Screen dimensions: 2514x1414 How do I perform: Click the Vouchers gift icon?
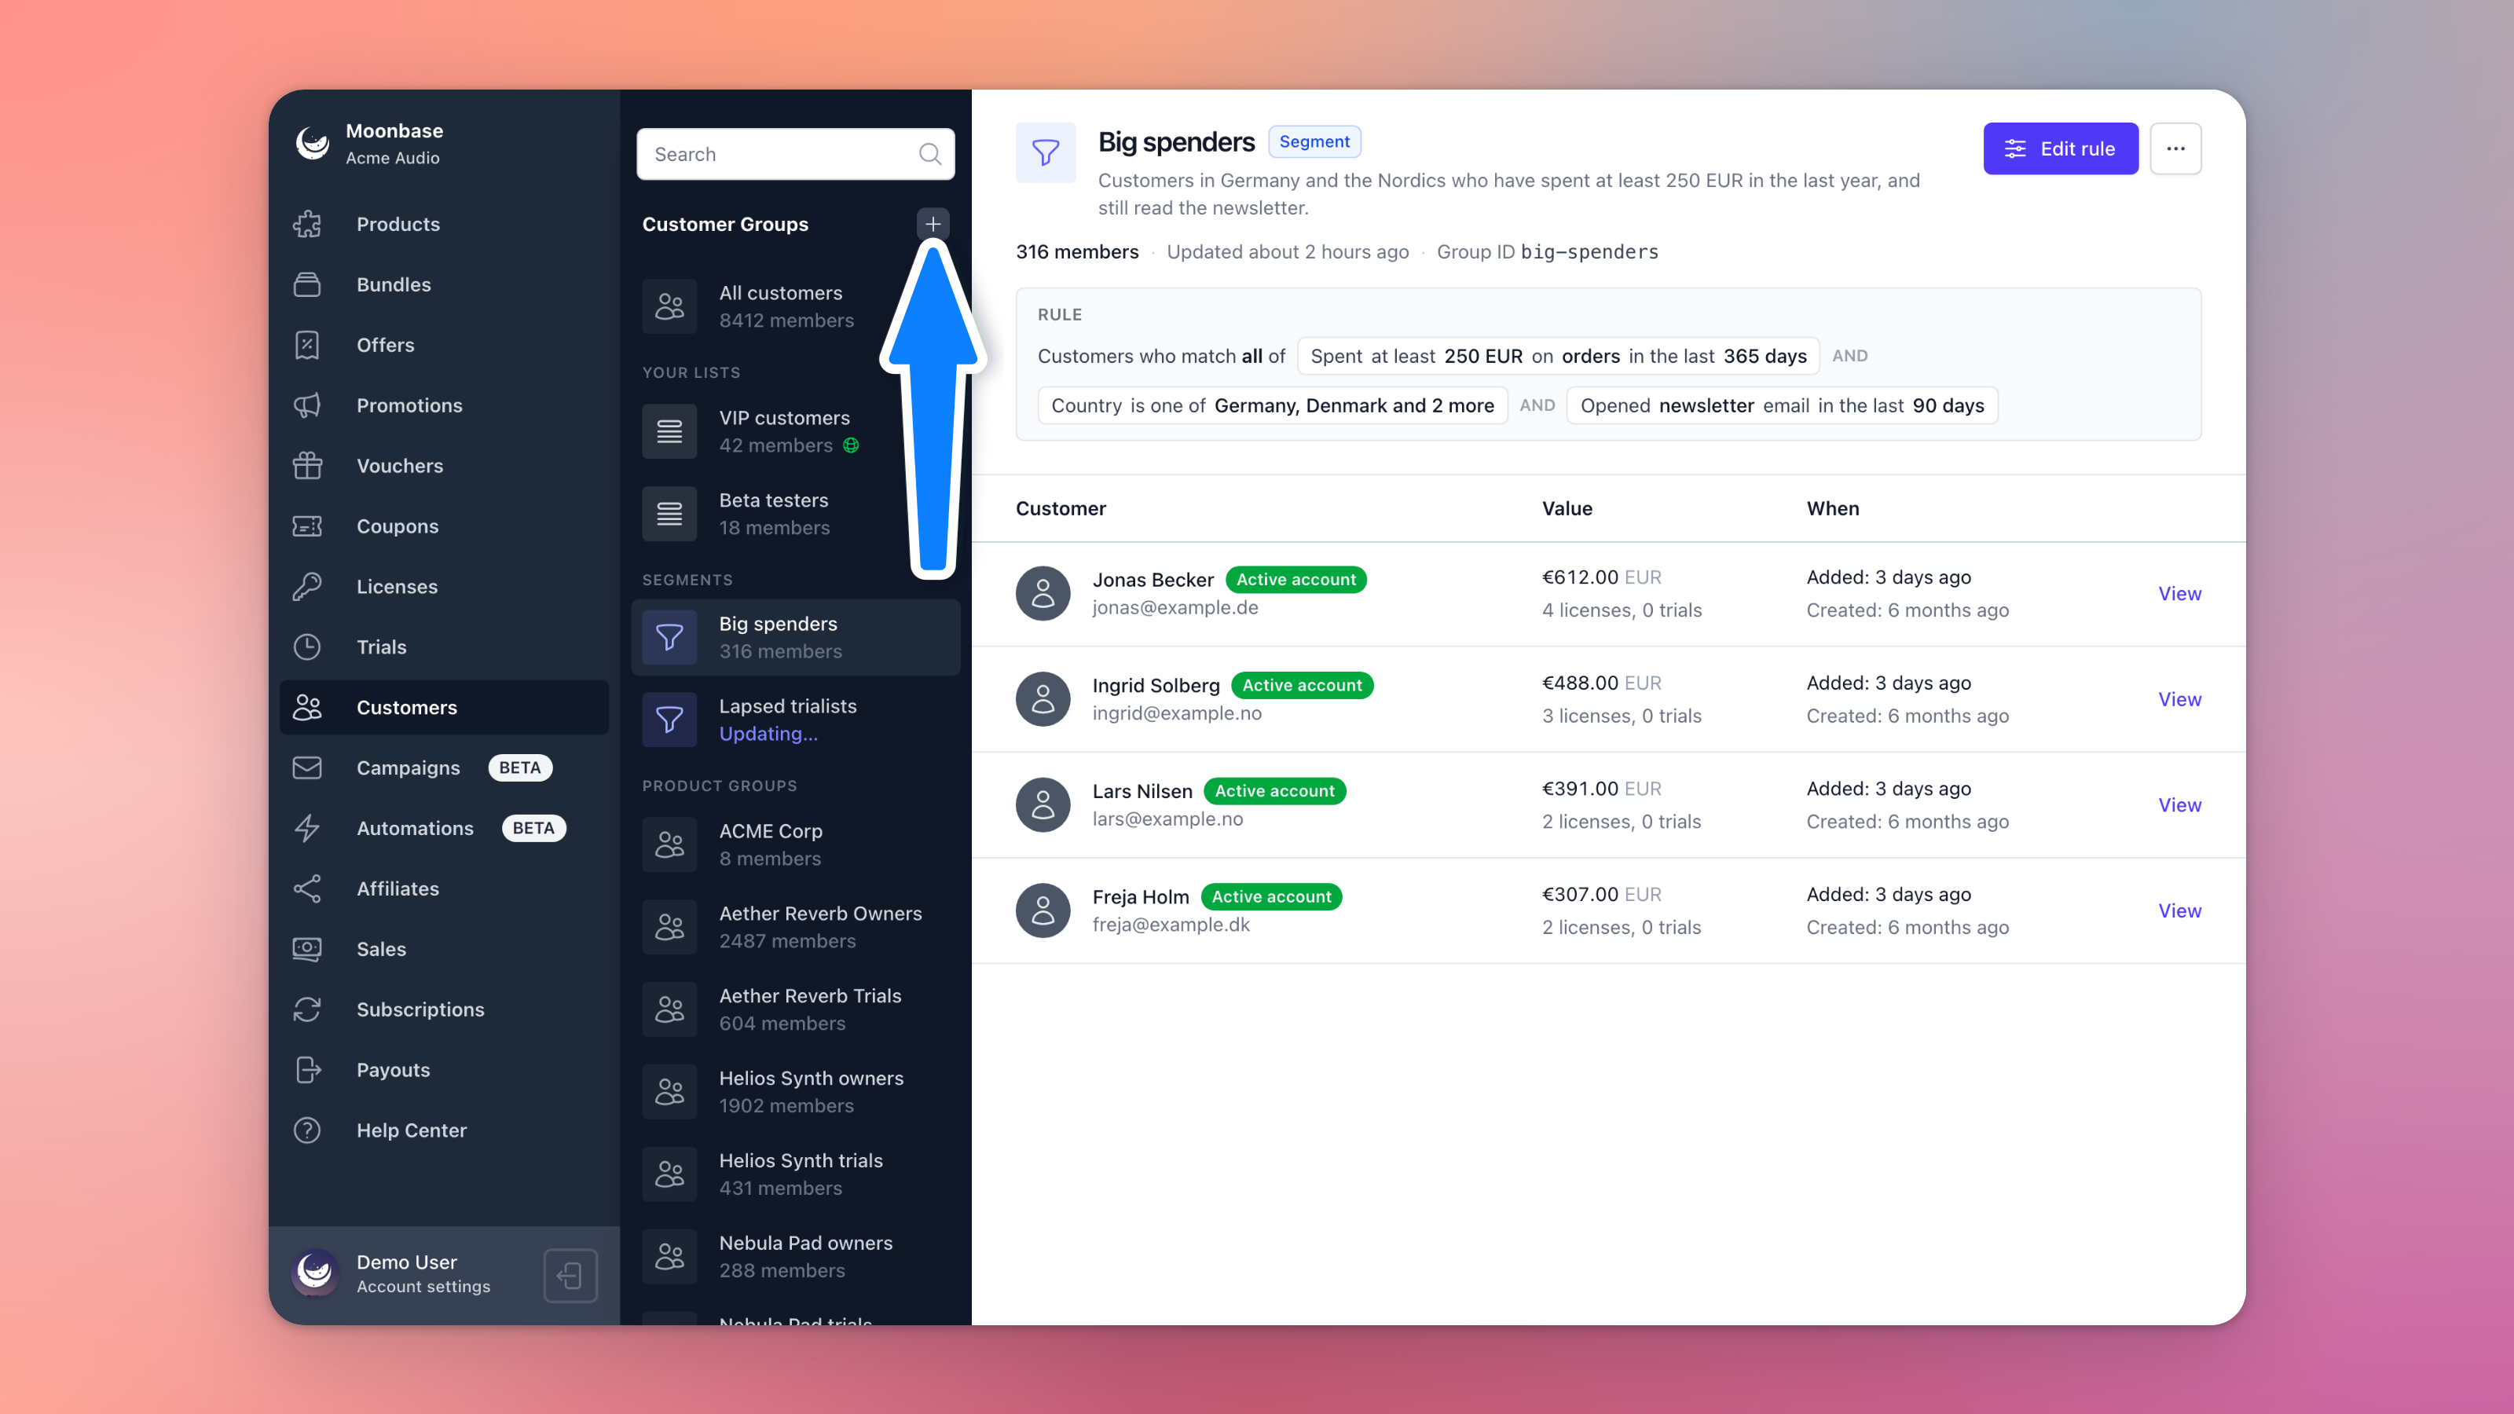click(x=307, y=466)
